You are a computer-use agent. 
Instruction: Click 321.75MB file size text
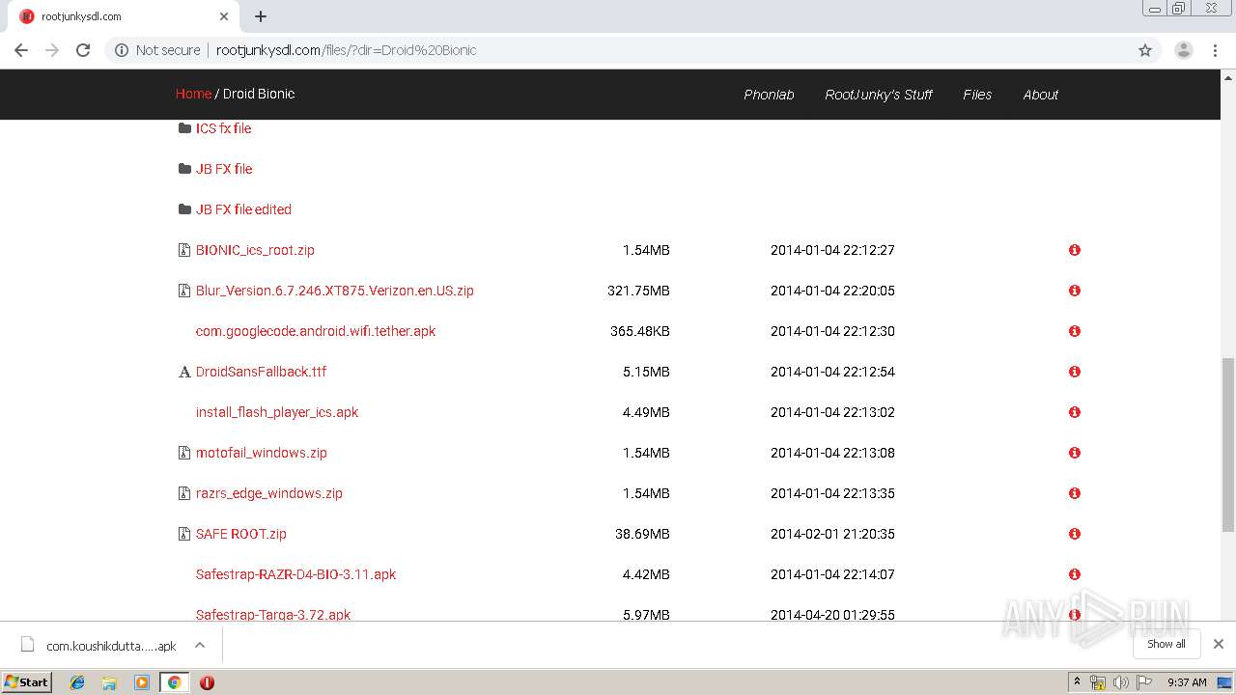pyautogui.click(x=638, y=291)
